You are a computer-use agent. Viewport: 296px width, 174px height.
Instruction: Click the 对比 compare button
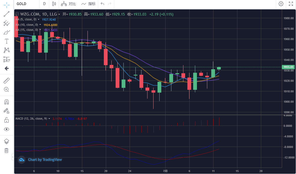coord(69,4)
